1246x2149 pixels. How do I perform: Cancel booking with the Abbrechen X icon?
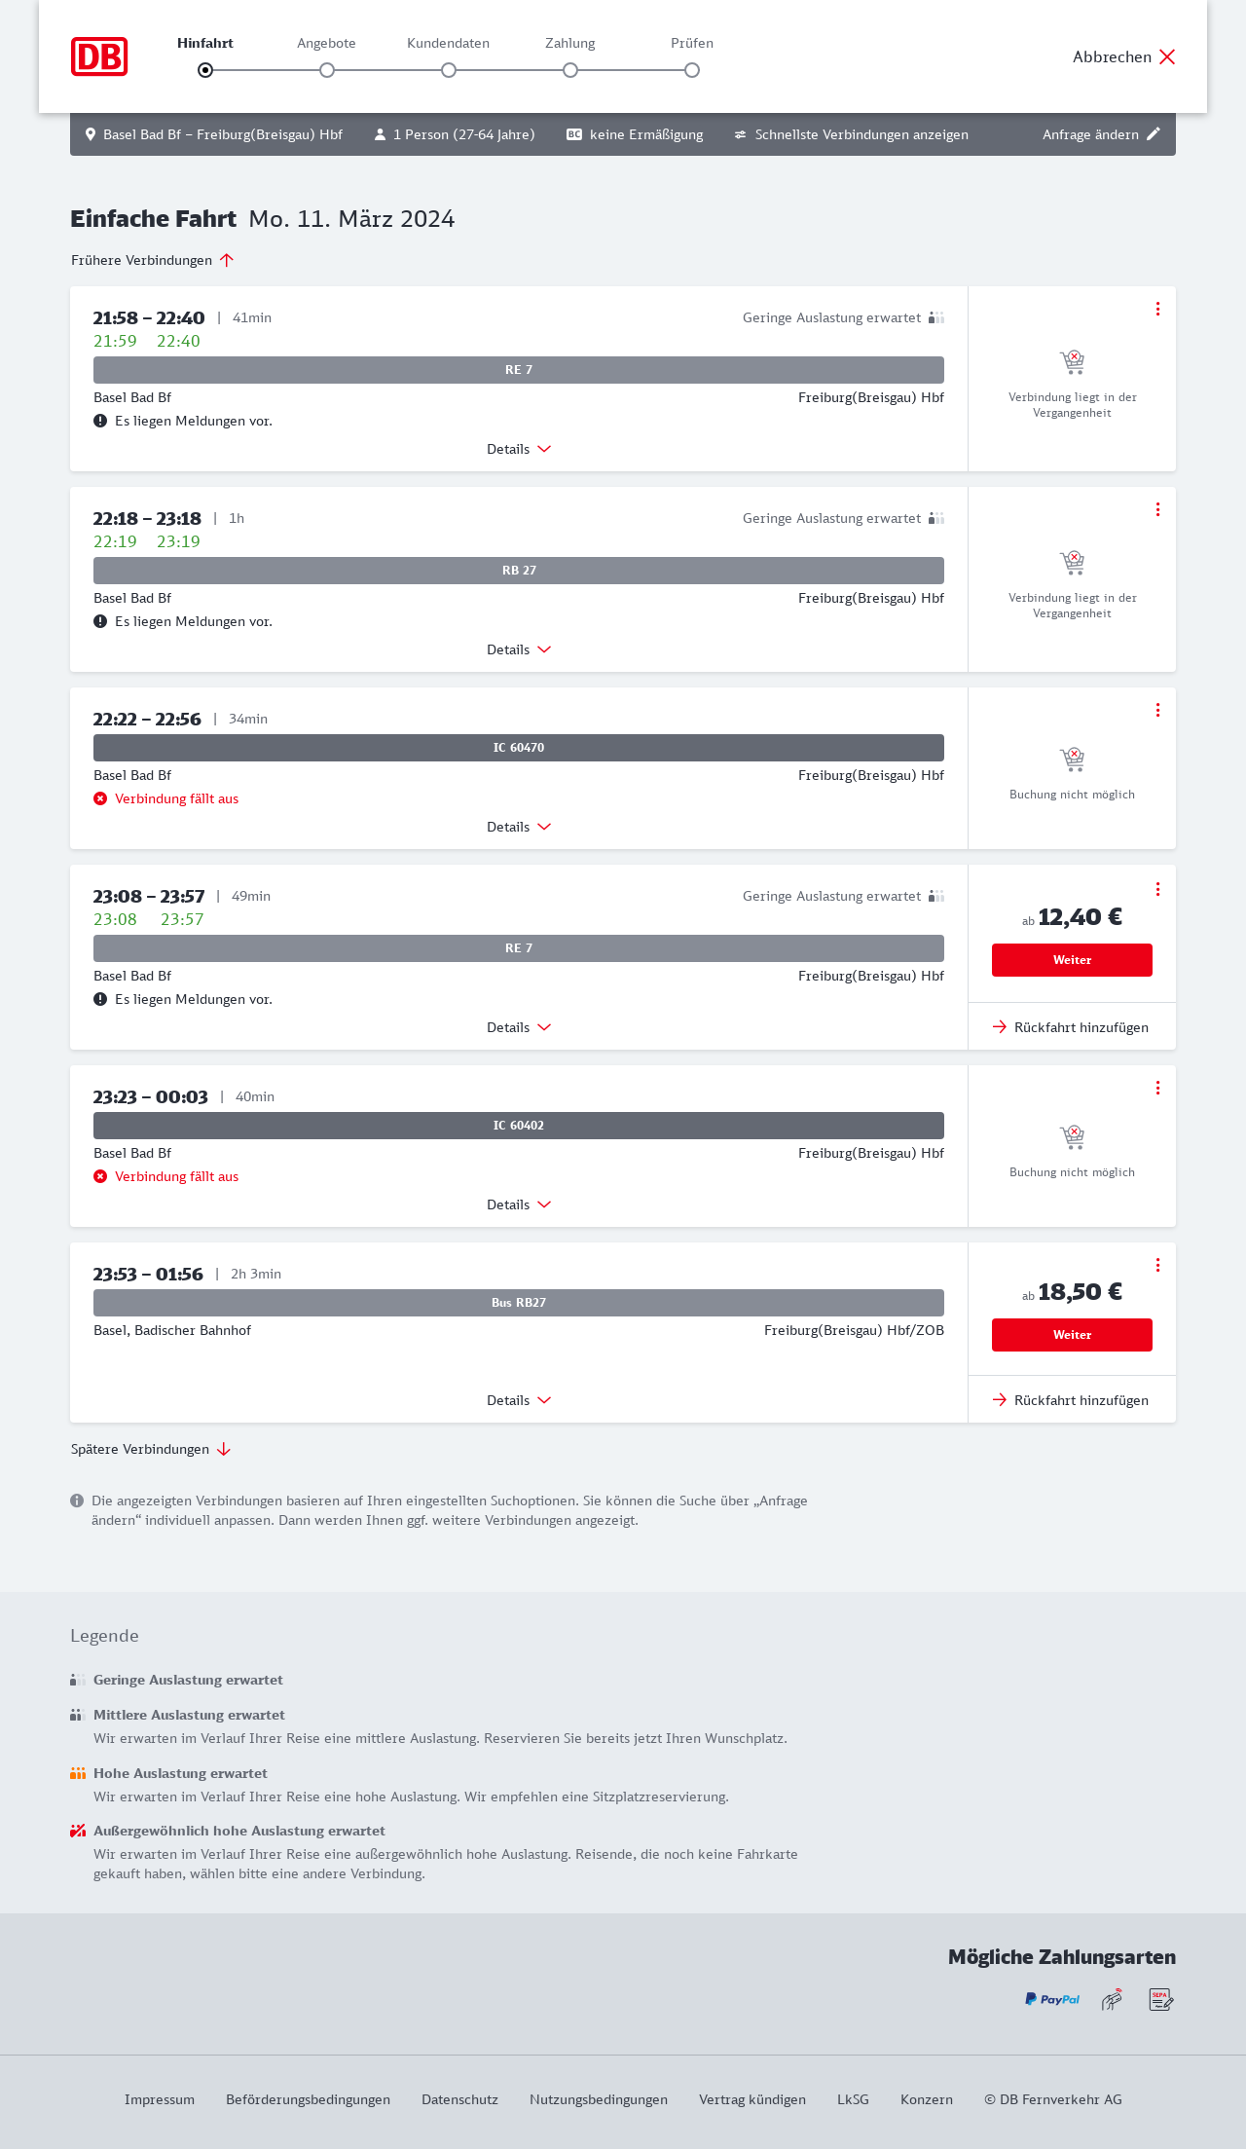tap(1167, 56)
